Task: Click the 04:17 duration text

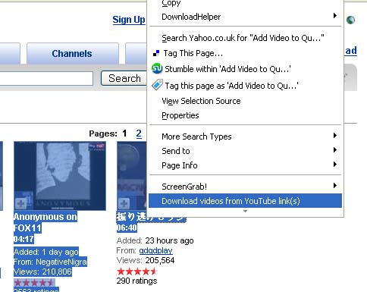Action: (24, 239)
